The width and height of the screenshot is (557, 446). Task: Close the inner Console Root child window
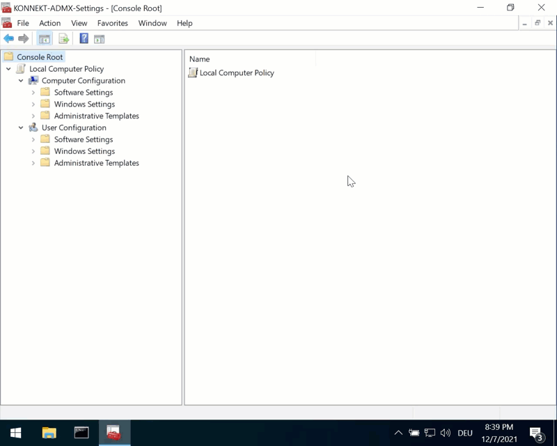[x=550, y=23]
